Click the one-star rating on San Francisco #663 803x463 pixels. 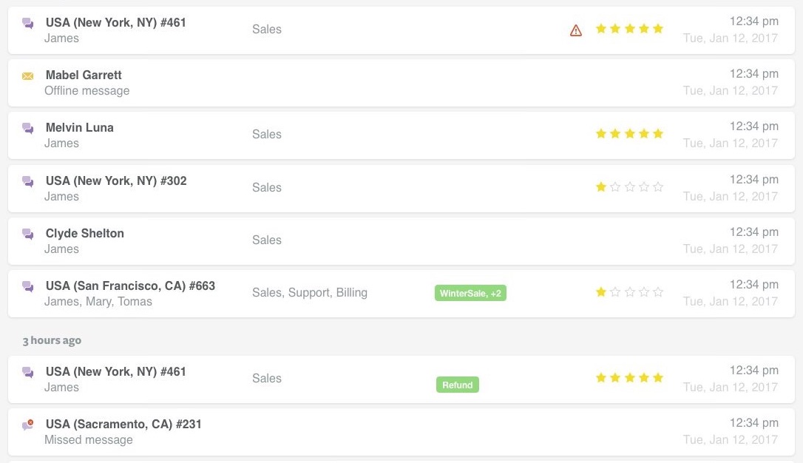(x=629, y=292)
